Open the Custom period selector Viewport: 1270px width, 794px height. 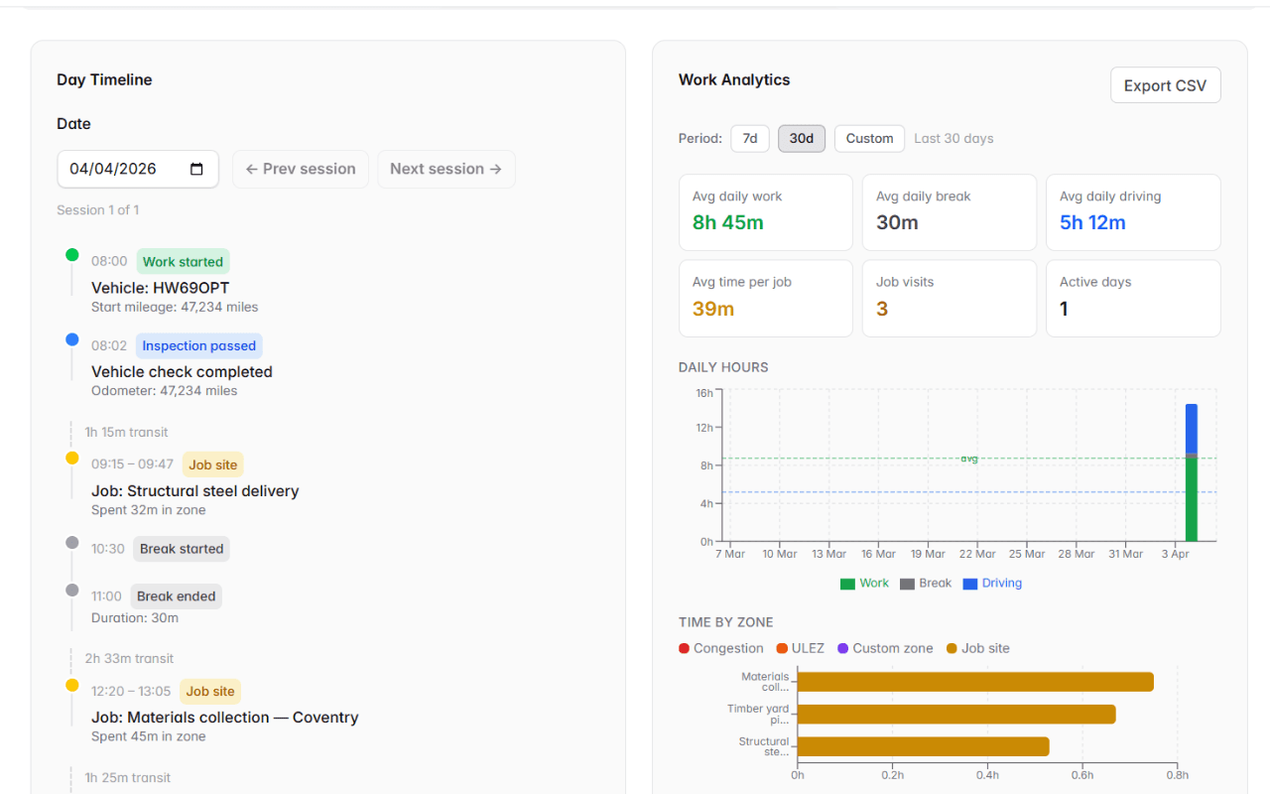pos(869,139)
